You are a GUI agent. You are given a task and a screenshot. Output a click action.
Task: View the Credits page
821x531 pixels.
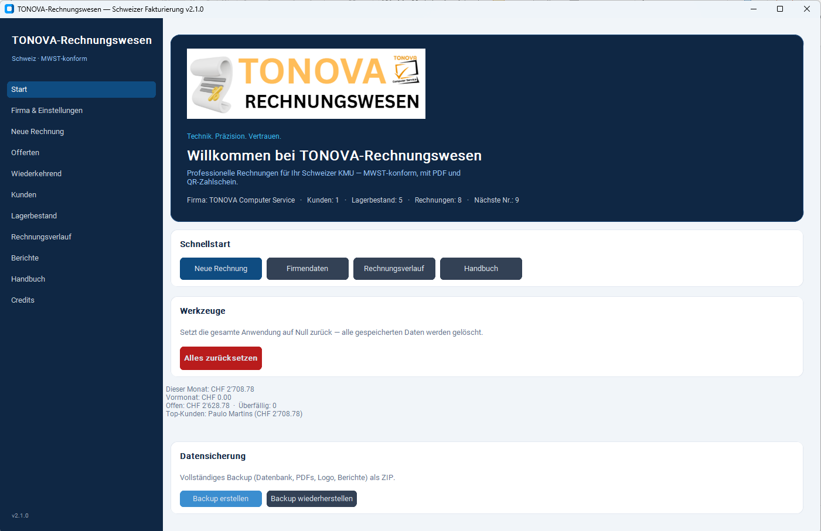(x=81, y=300)
